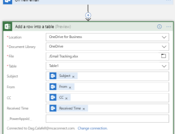Image resolution: width=175 pixels, height=134 pixels.
Task: Open the ellipsis menu on Add a row
Action: coord(169,27)
